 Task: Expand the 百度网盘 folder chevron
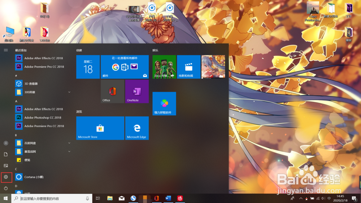click(69, 143)
